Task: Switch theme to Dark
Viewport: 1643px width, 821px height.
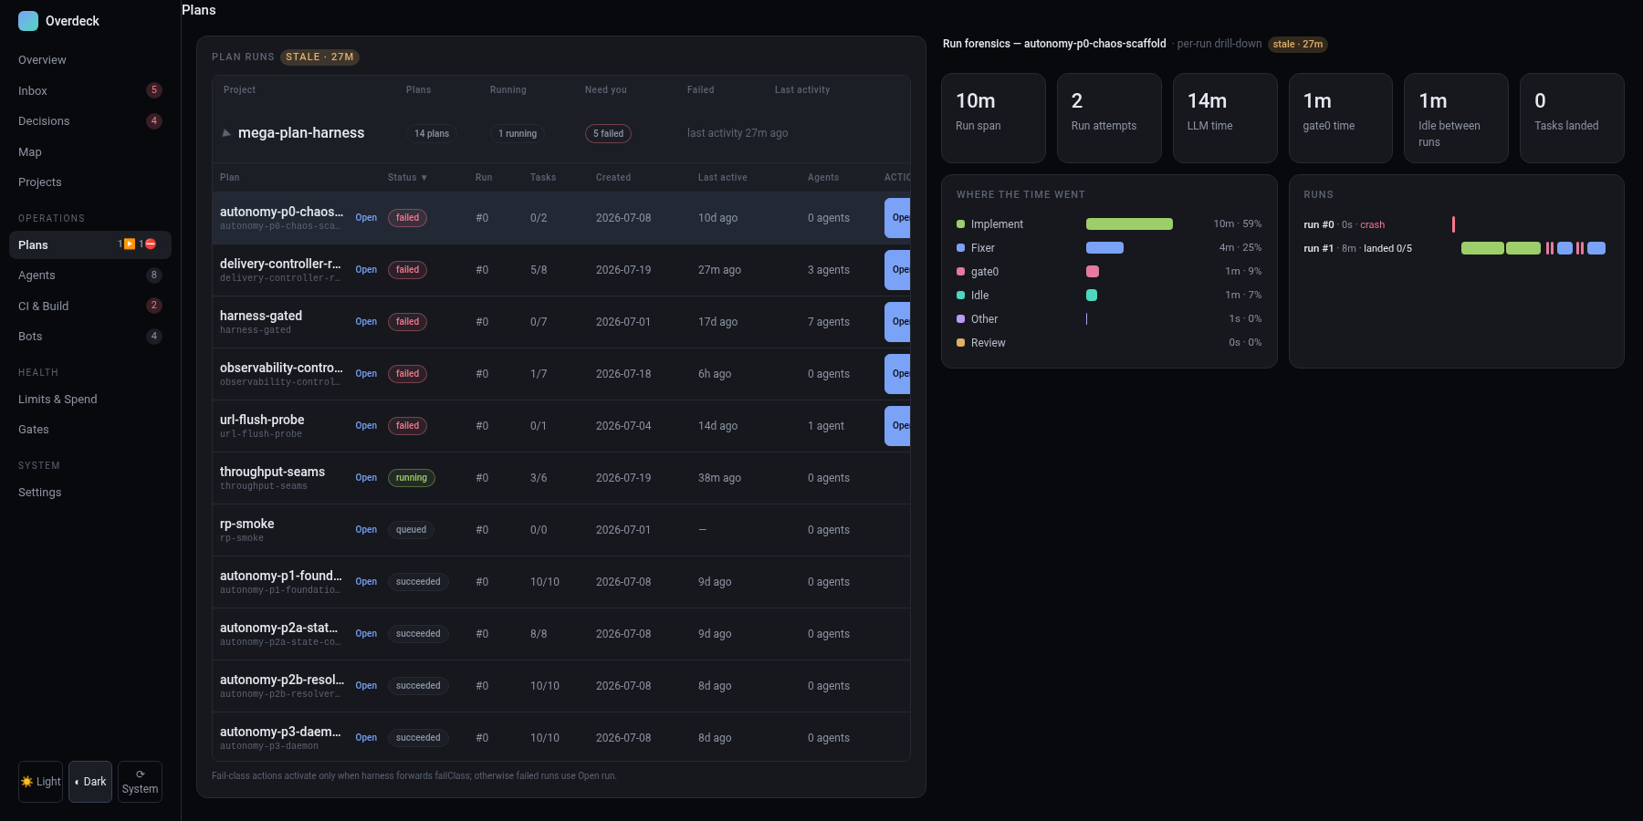Action: [90, 782]
